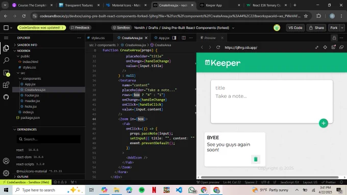Open the Fork dropdown arrow

point(342,28)
